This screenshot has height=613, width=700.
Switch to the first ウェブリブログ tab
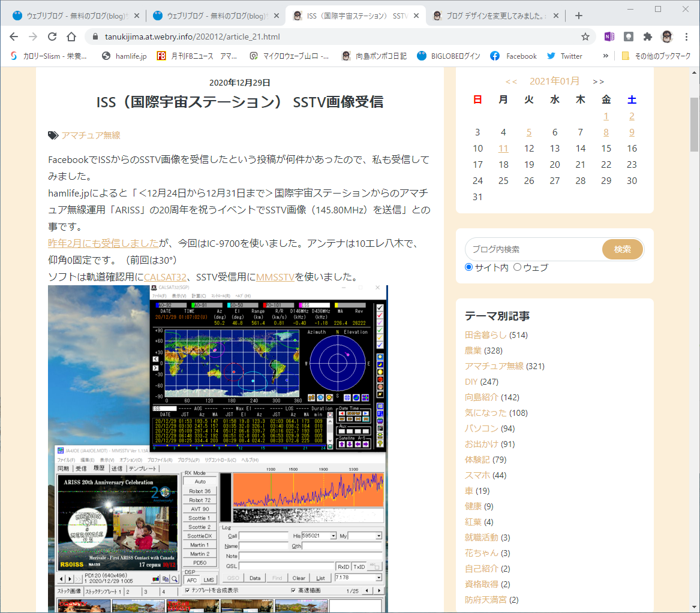point(76,16)
